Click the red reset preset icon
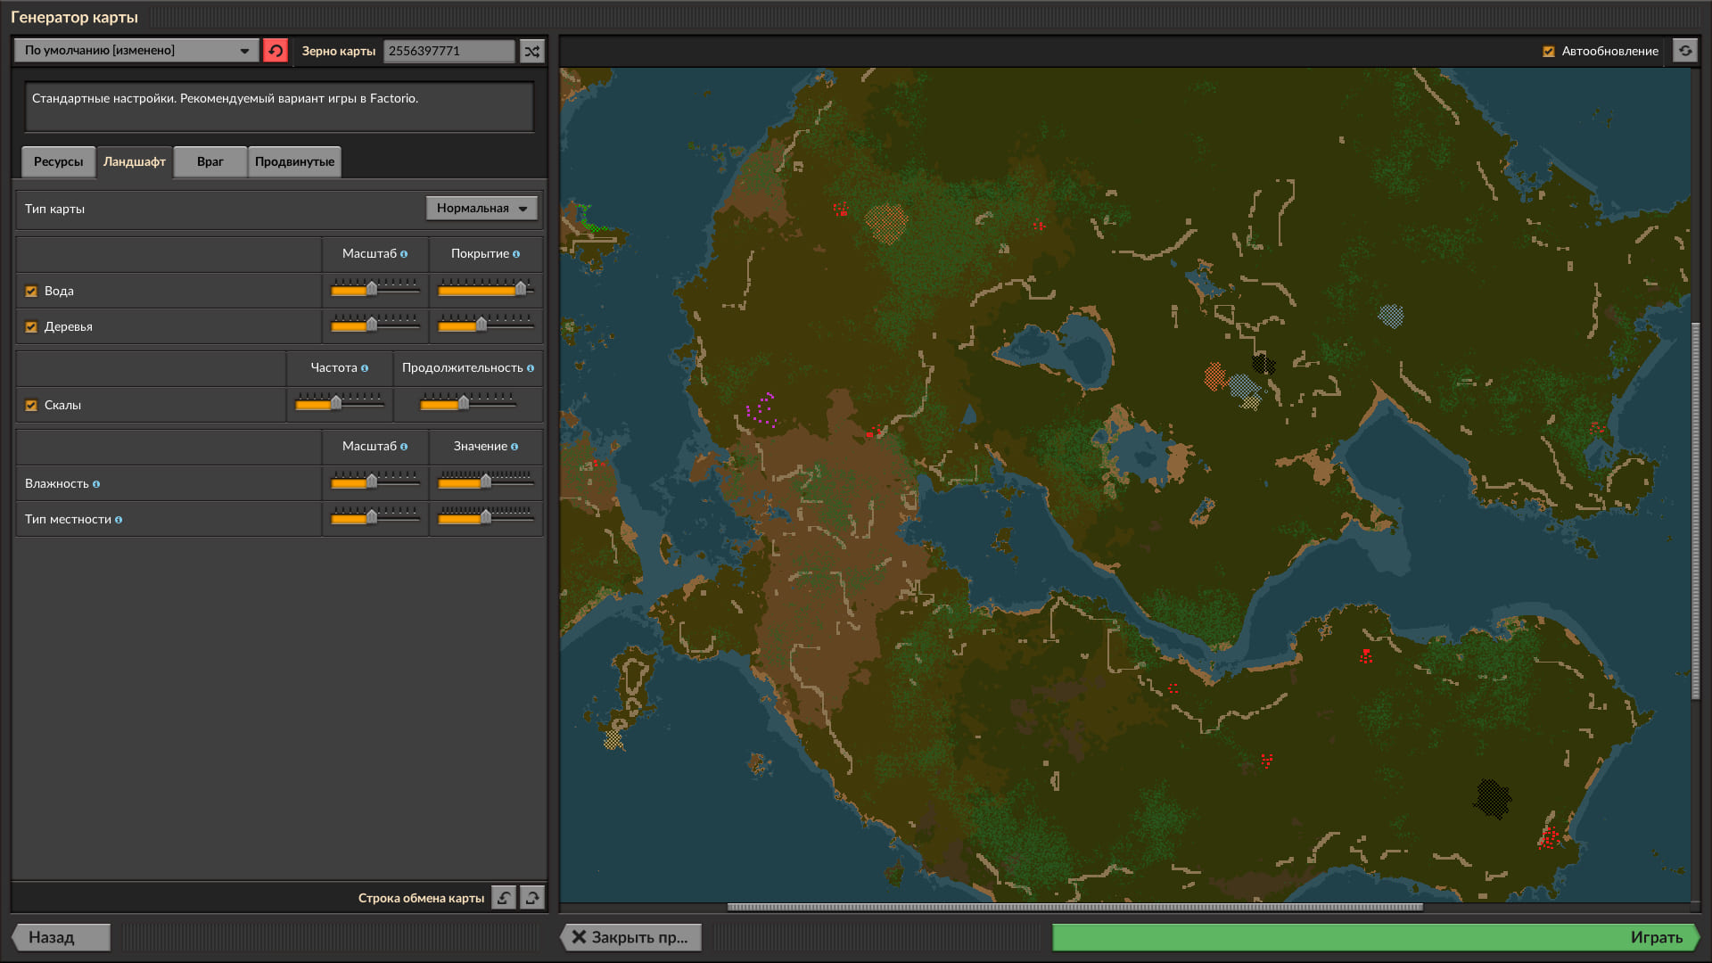Image resolution: width=1712 pixels, height=963 pixels. point(276,51)
